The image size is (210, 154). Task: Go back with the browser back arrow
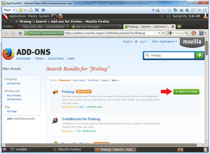point(6,33)
